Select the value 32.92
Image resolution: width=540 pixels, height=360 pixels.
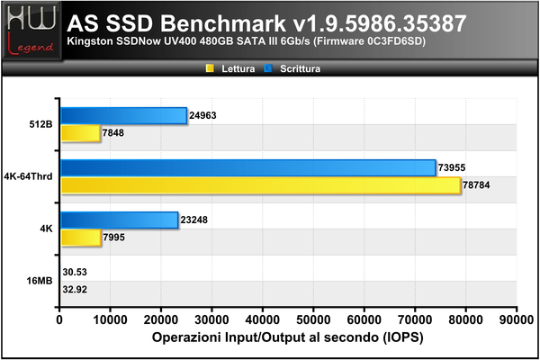(75, 290)
